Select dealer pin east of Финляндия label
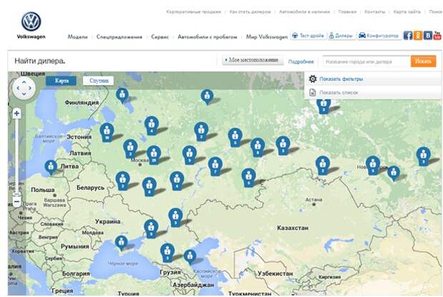Image resolution: width=443 pixels, height=297 pixels. (122, 95)
